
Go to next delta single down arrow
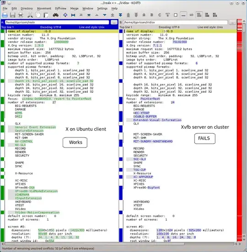[105, 15]
